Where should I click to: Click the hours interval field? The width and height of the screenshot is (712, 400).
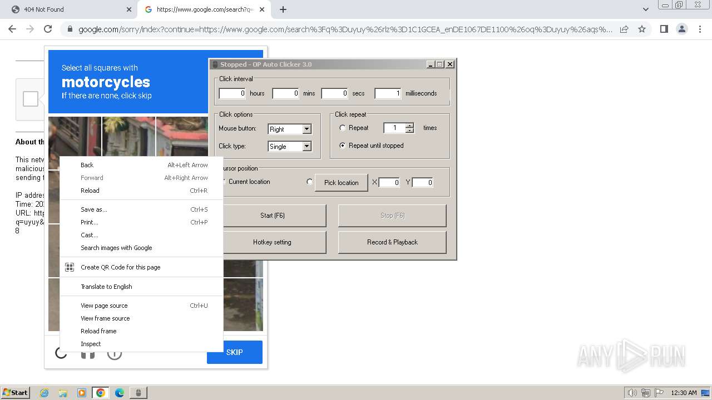coord(232,93)
